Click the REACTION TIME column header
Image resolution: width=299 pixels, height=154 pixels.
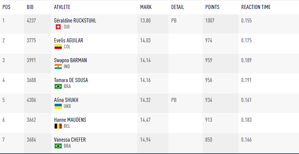(256, 7)
